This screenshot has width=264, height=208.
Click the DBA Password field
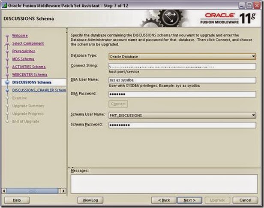click(x=182, y=94)
